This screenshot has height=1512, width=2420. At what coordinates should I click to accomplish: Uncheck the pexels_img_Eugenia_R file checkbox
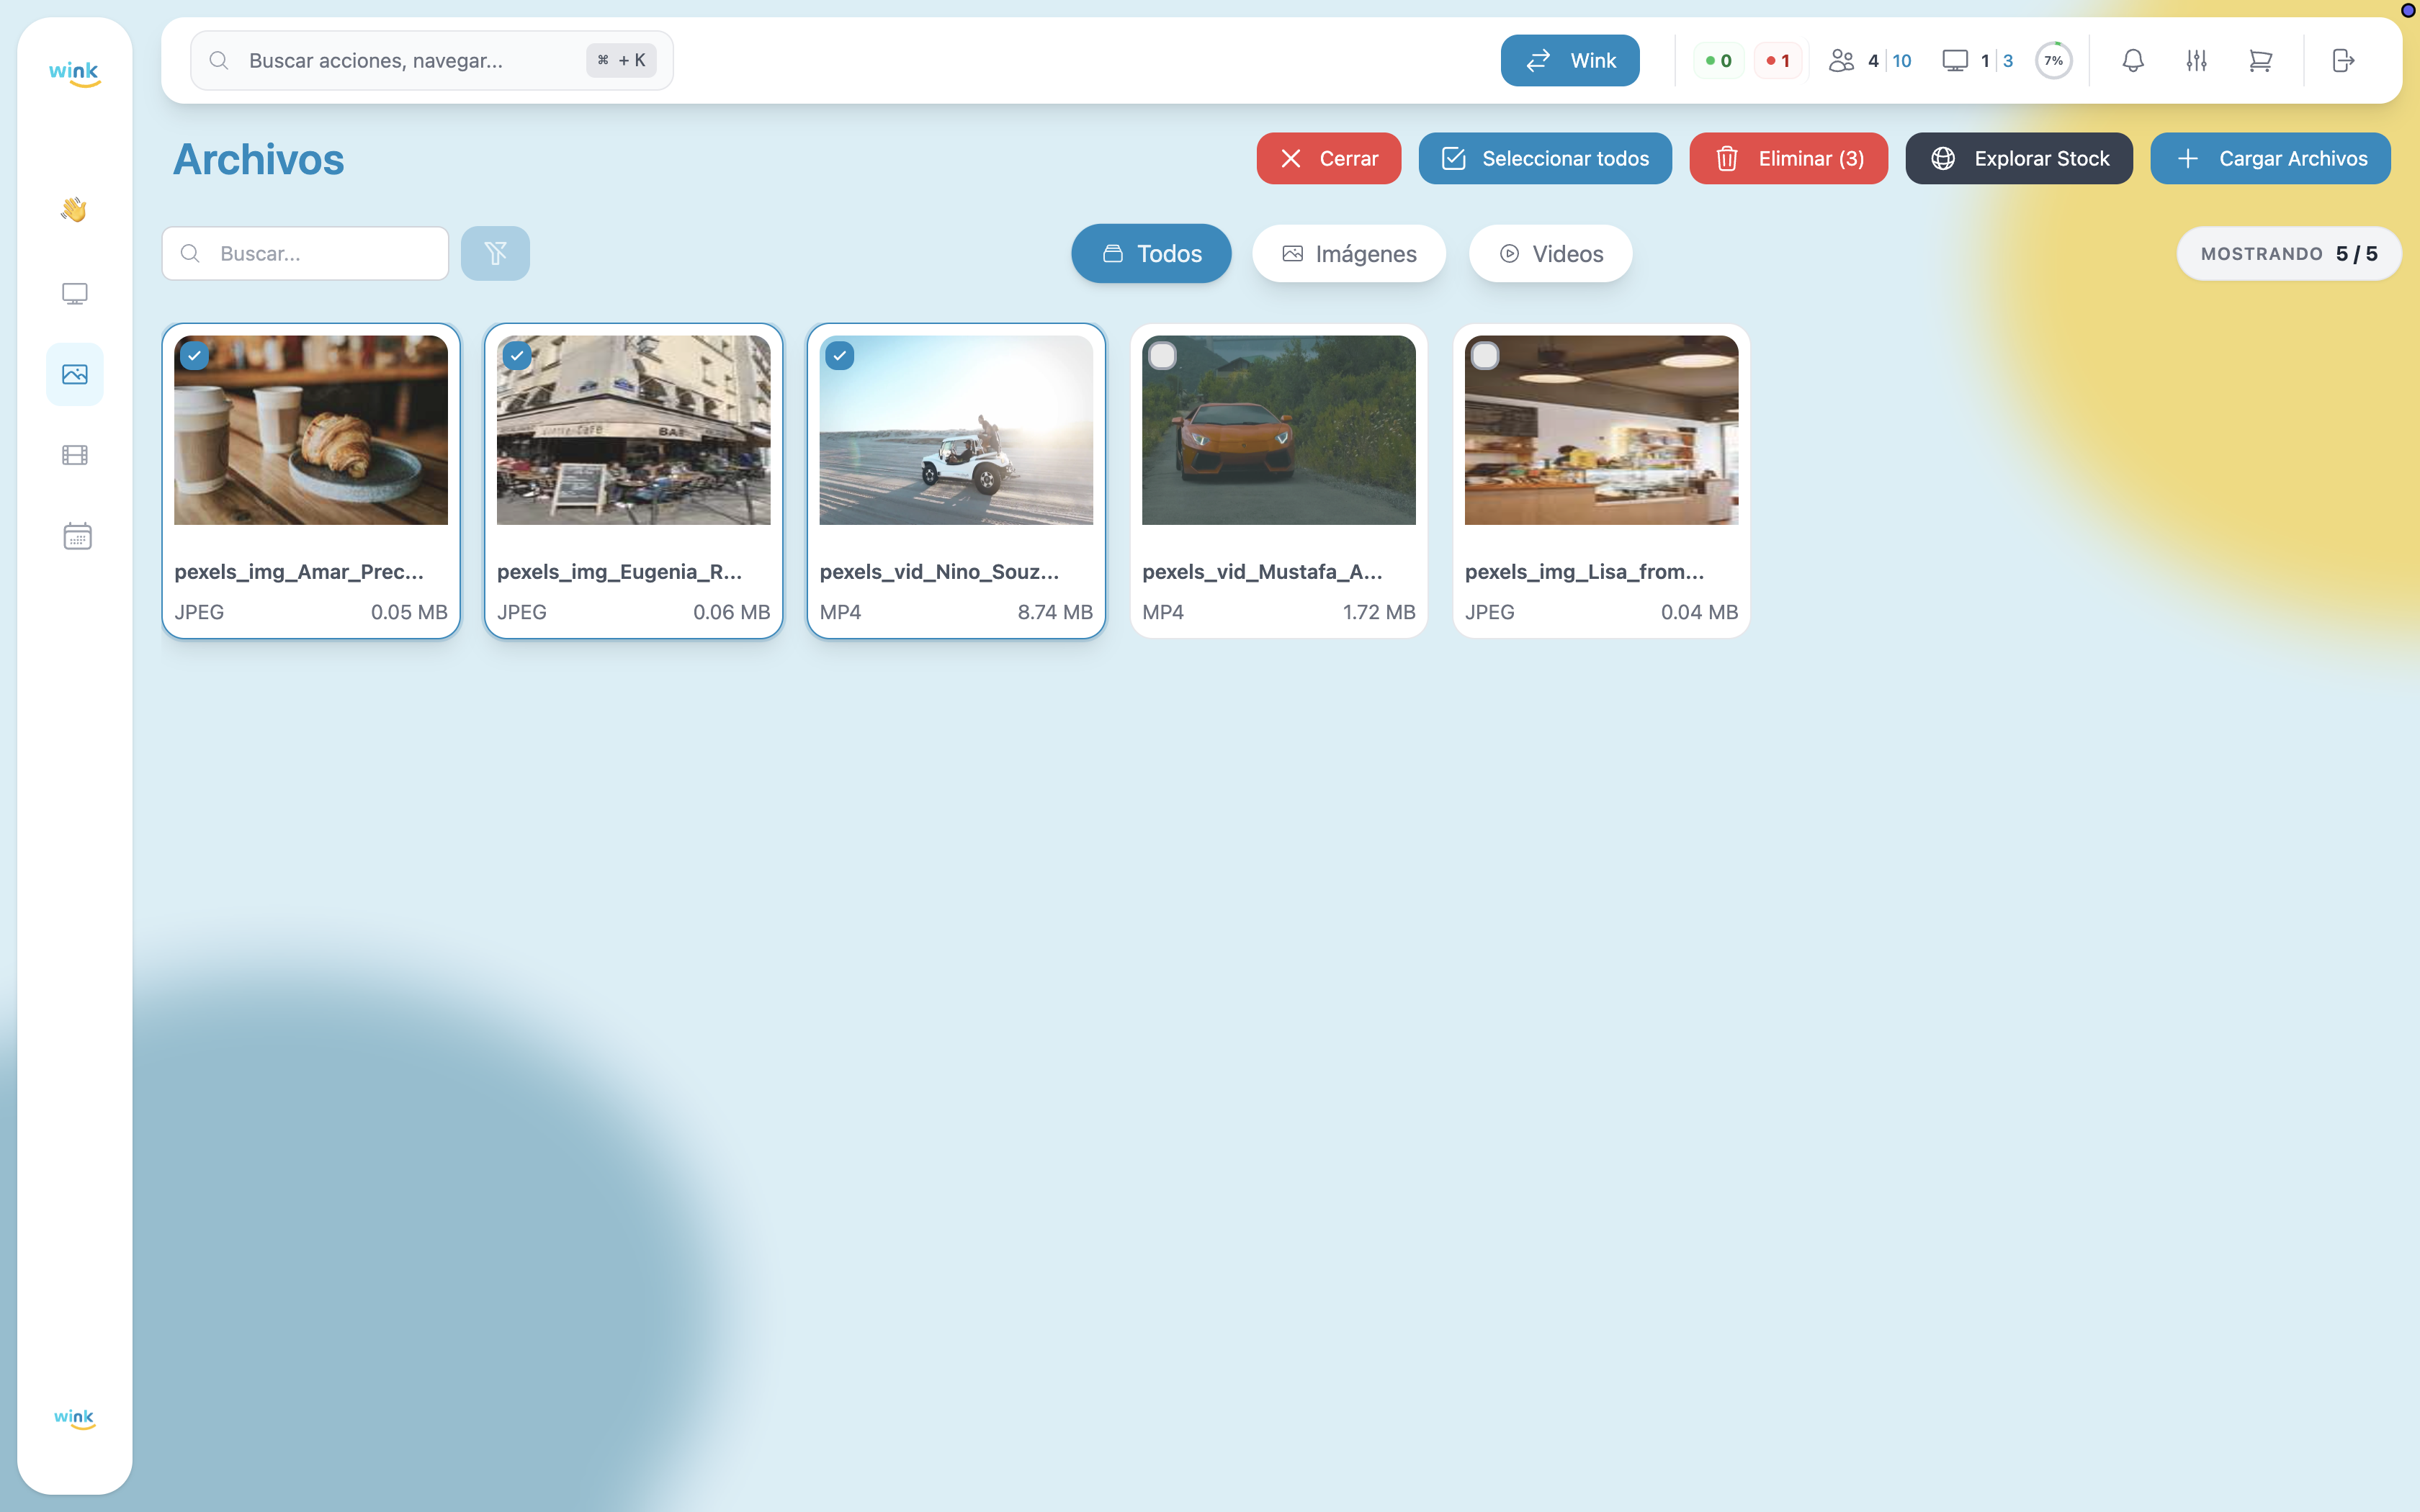point(517,355)
